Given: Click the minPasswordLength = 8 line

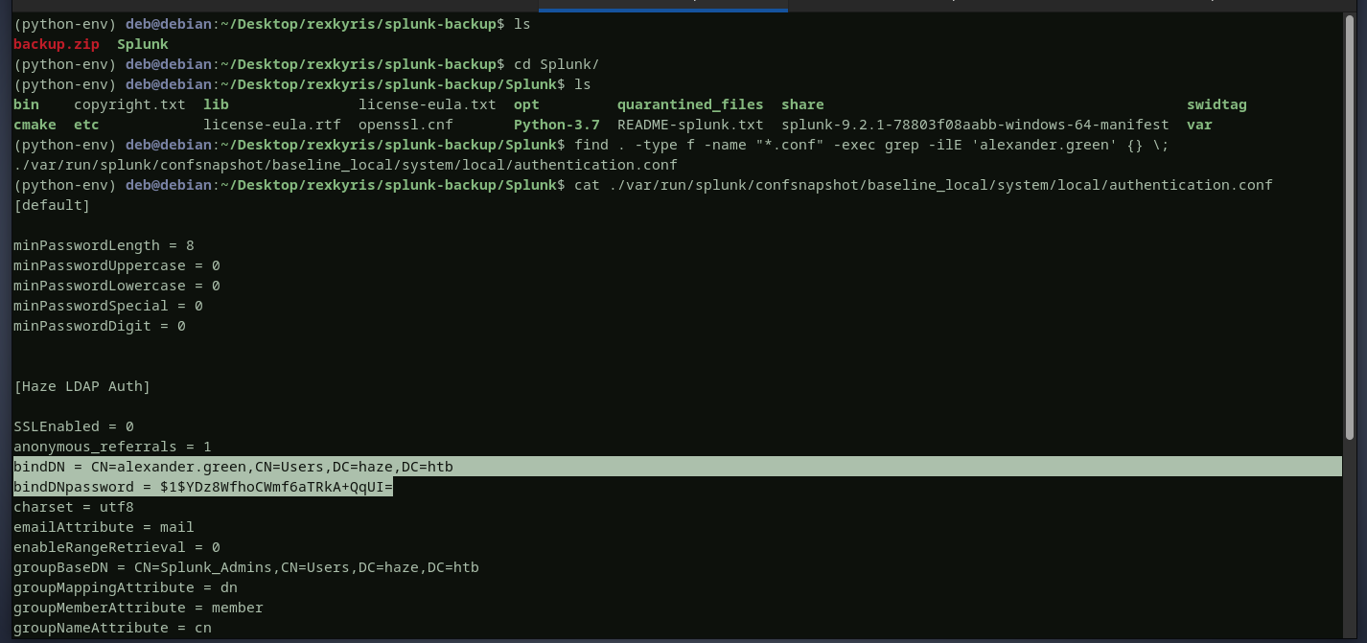Looking at the screenshot, I should click(104, 245).
